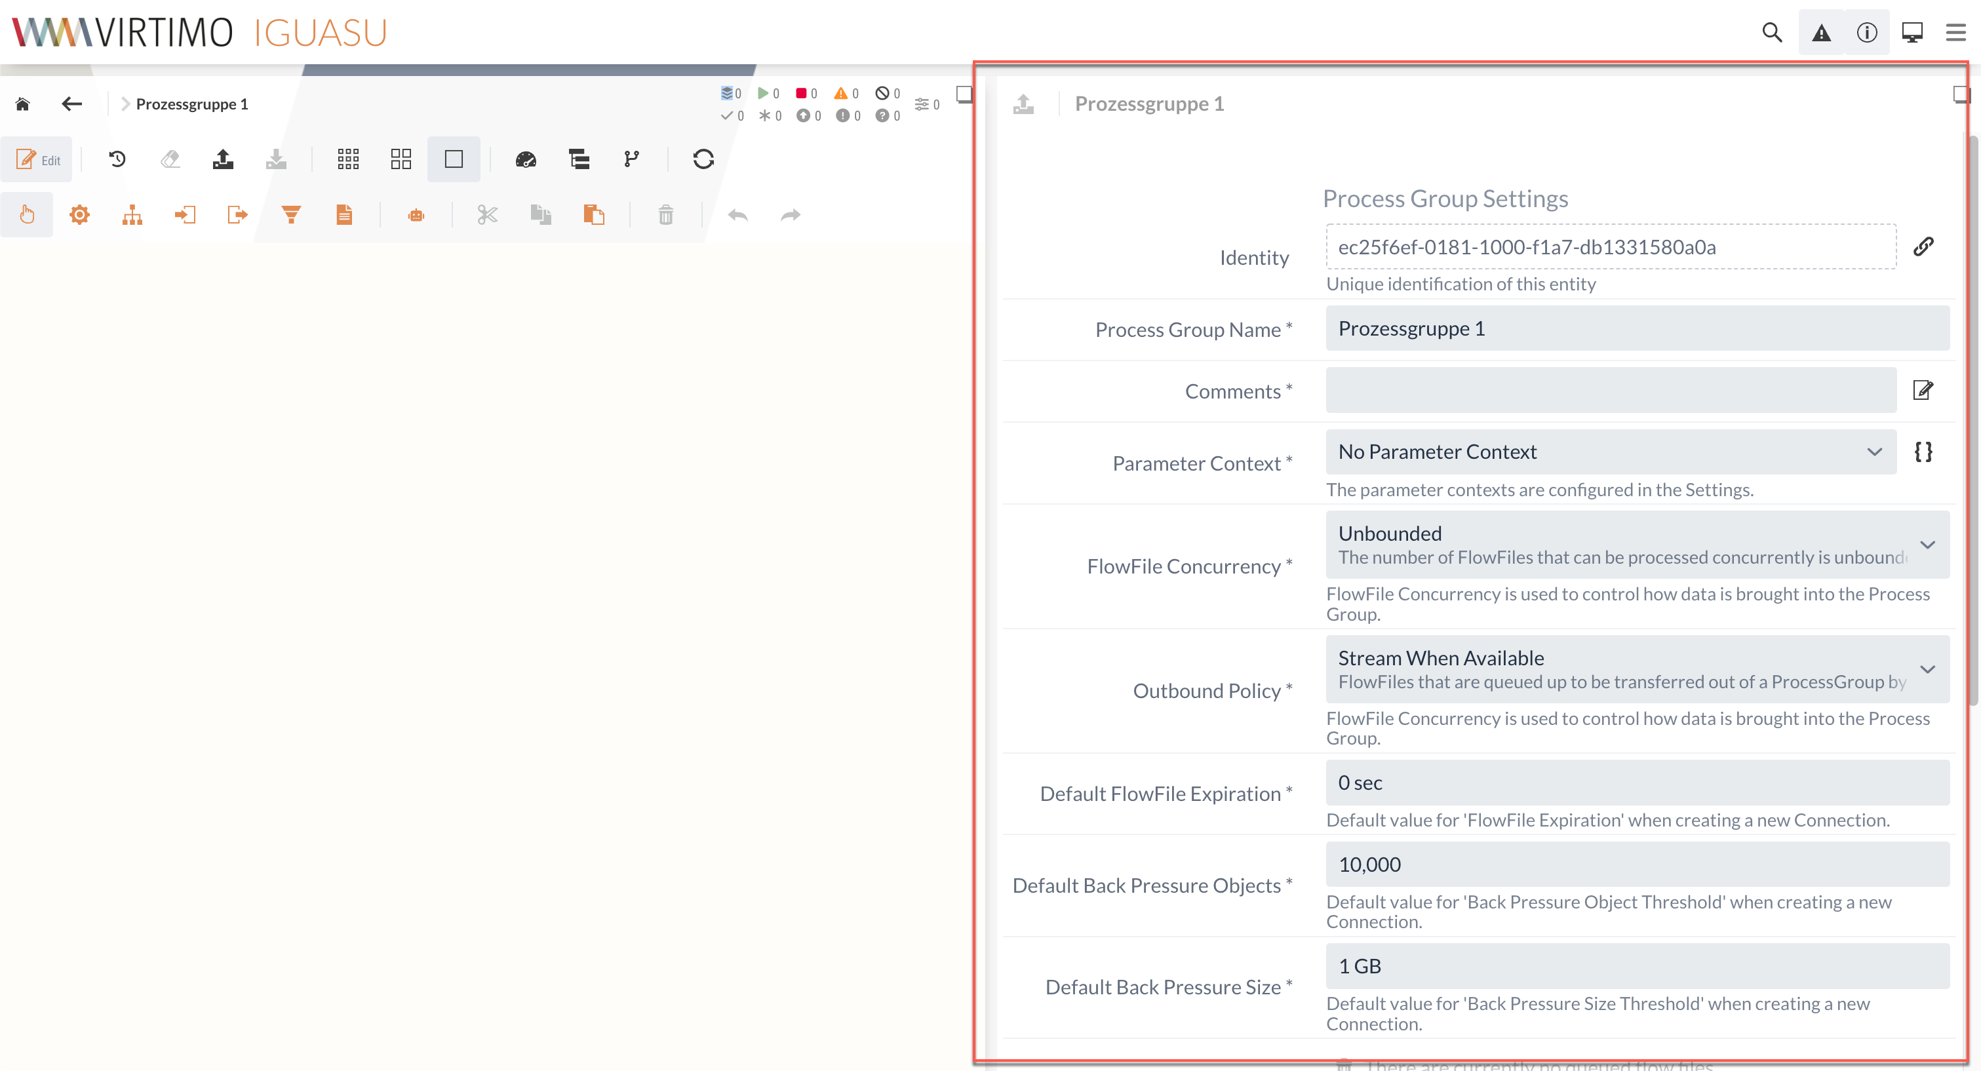
Task: Click the running components green play counter
Action: click(768, 93)
